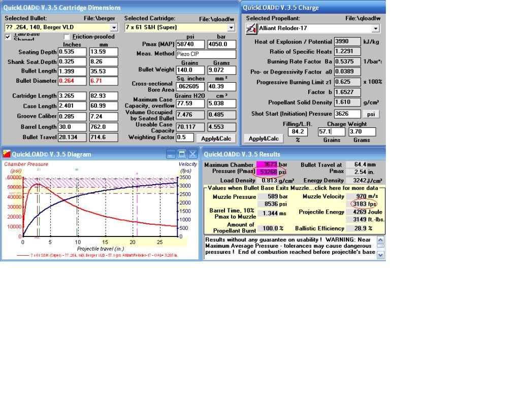Click the Shank Seat Depth inches field
520x408 pixels.
coord(72,61)
